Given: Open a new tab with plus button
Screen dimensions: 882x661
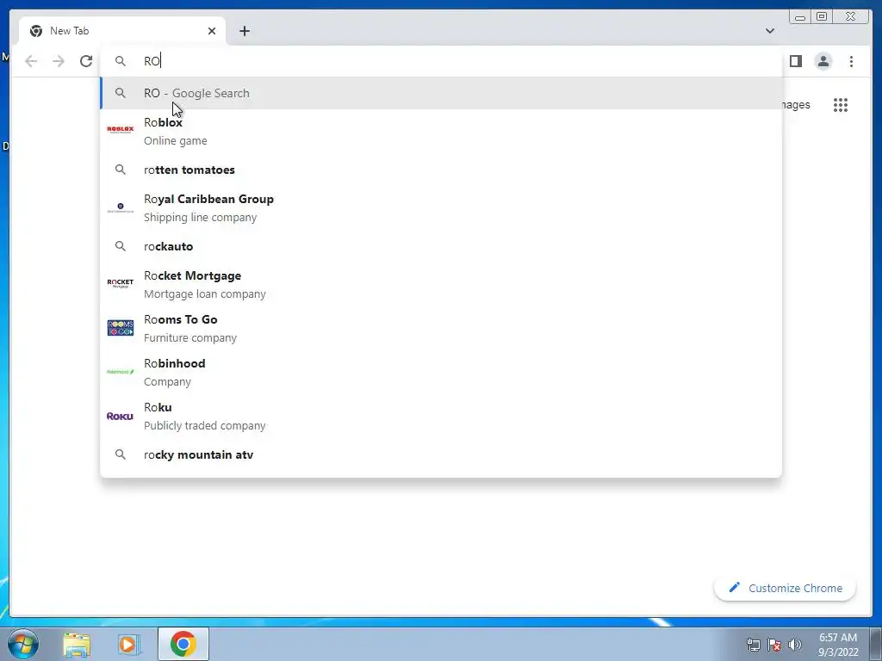Looking at the screenshot, I should click(244, 31).
